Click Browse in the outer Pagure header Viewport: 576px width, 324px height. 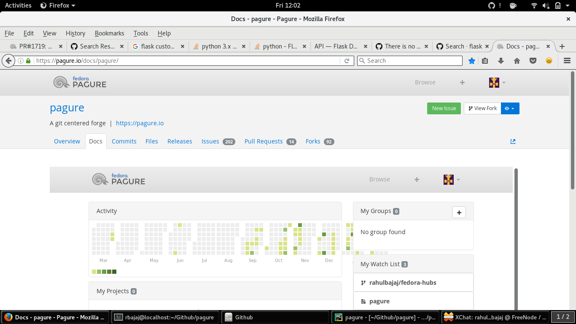click(425, 82)
